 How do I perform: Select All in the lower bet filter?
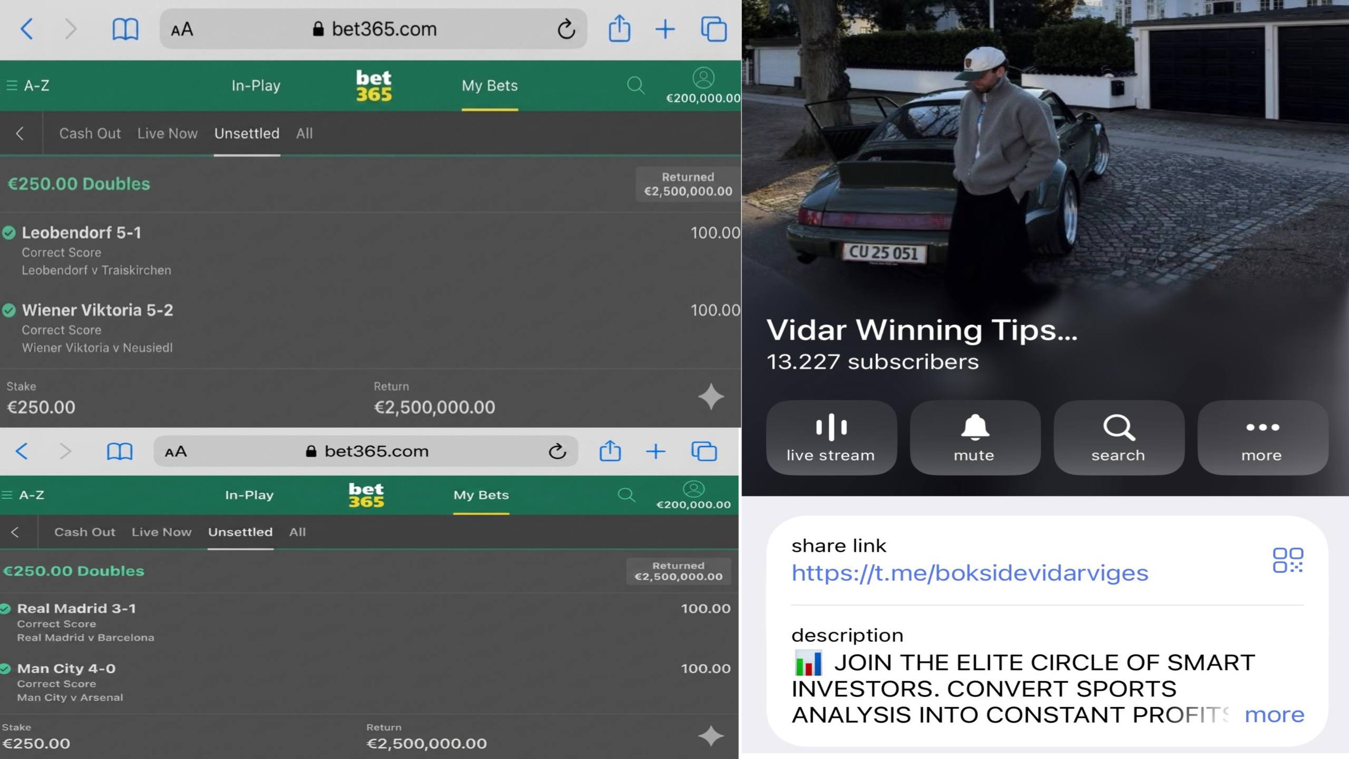(297, 532)
